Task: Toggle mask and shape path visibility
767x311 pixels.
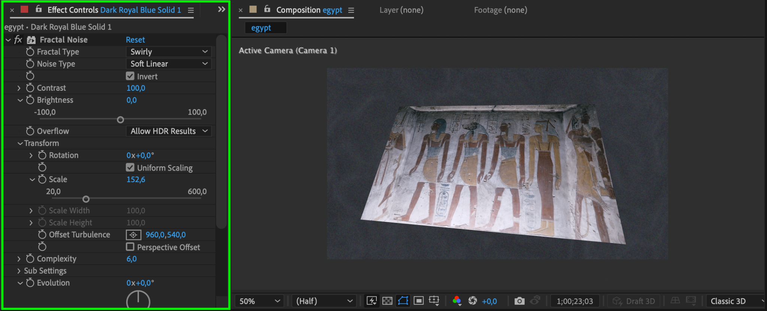Action: click(x=403, y=301)
